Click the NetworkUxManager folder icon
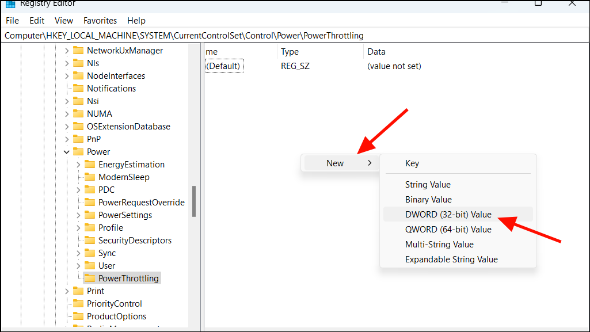590x332 pixels. point(78,51)
